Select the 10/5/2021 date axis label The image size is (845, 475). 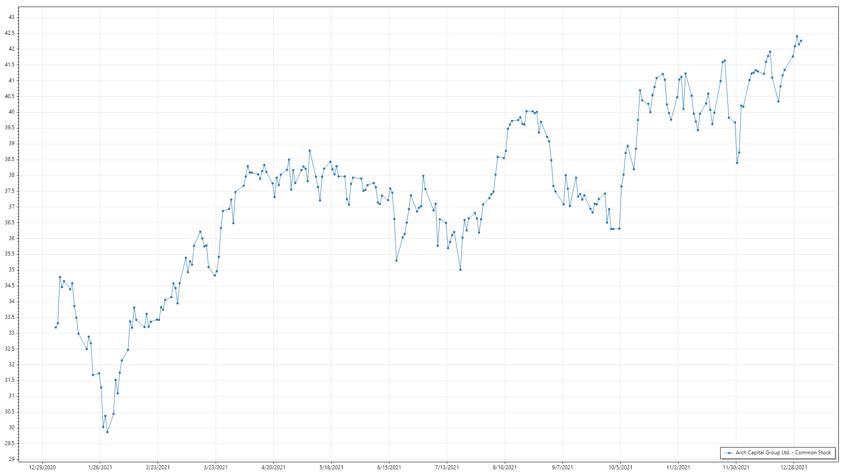(621, 468)
